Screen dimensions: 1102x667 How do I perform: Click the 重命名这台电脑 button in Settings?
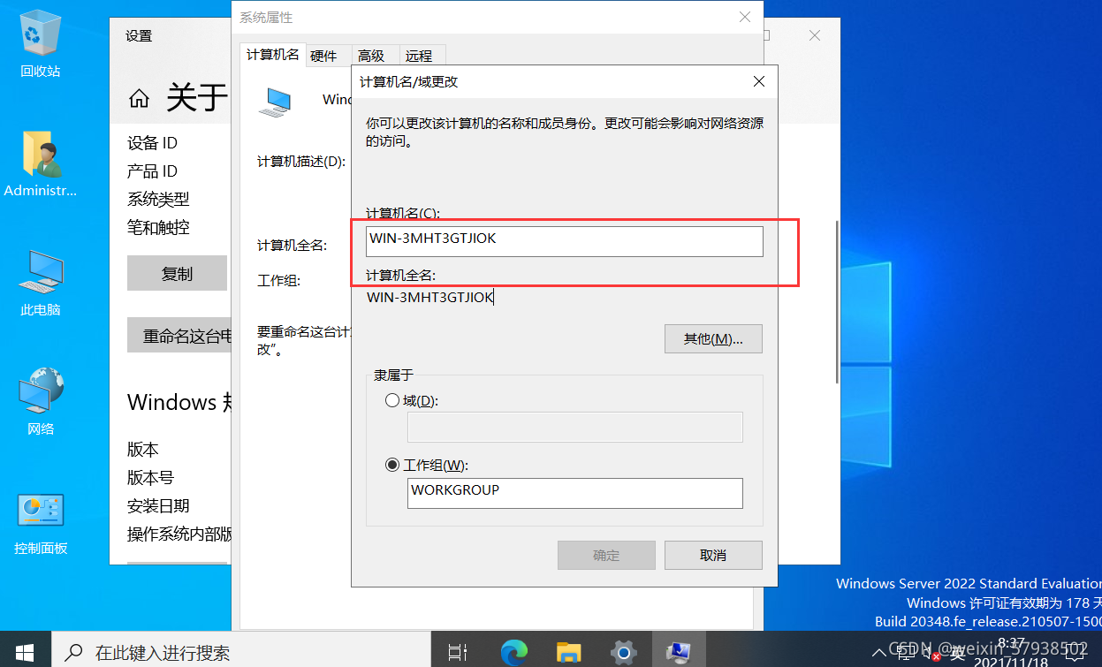[x=179, y=335]
